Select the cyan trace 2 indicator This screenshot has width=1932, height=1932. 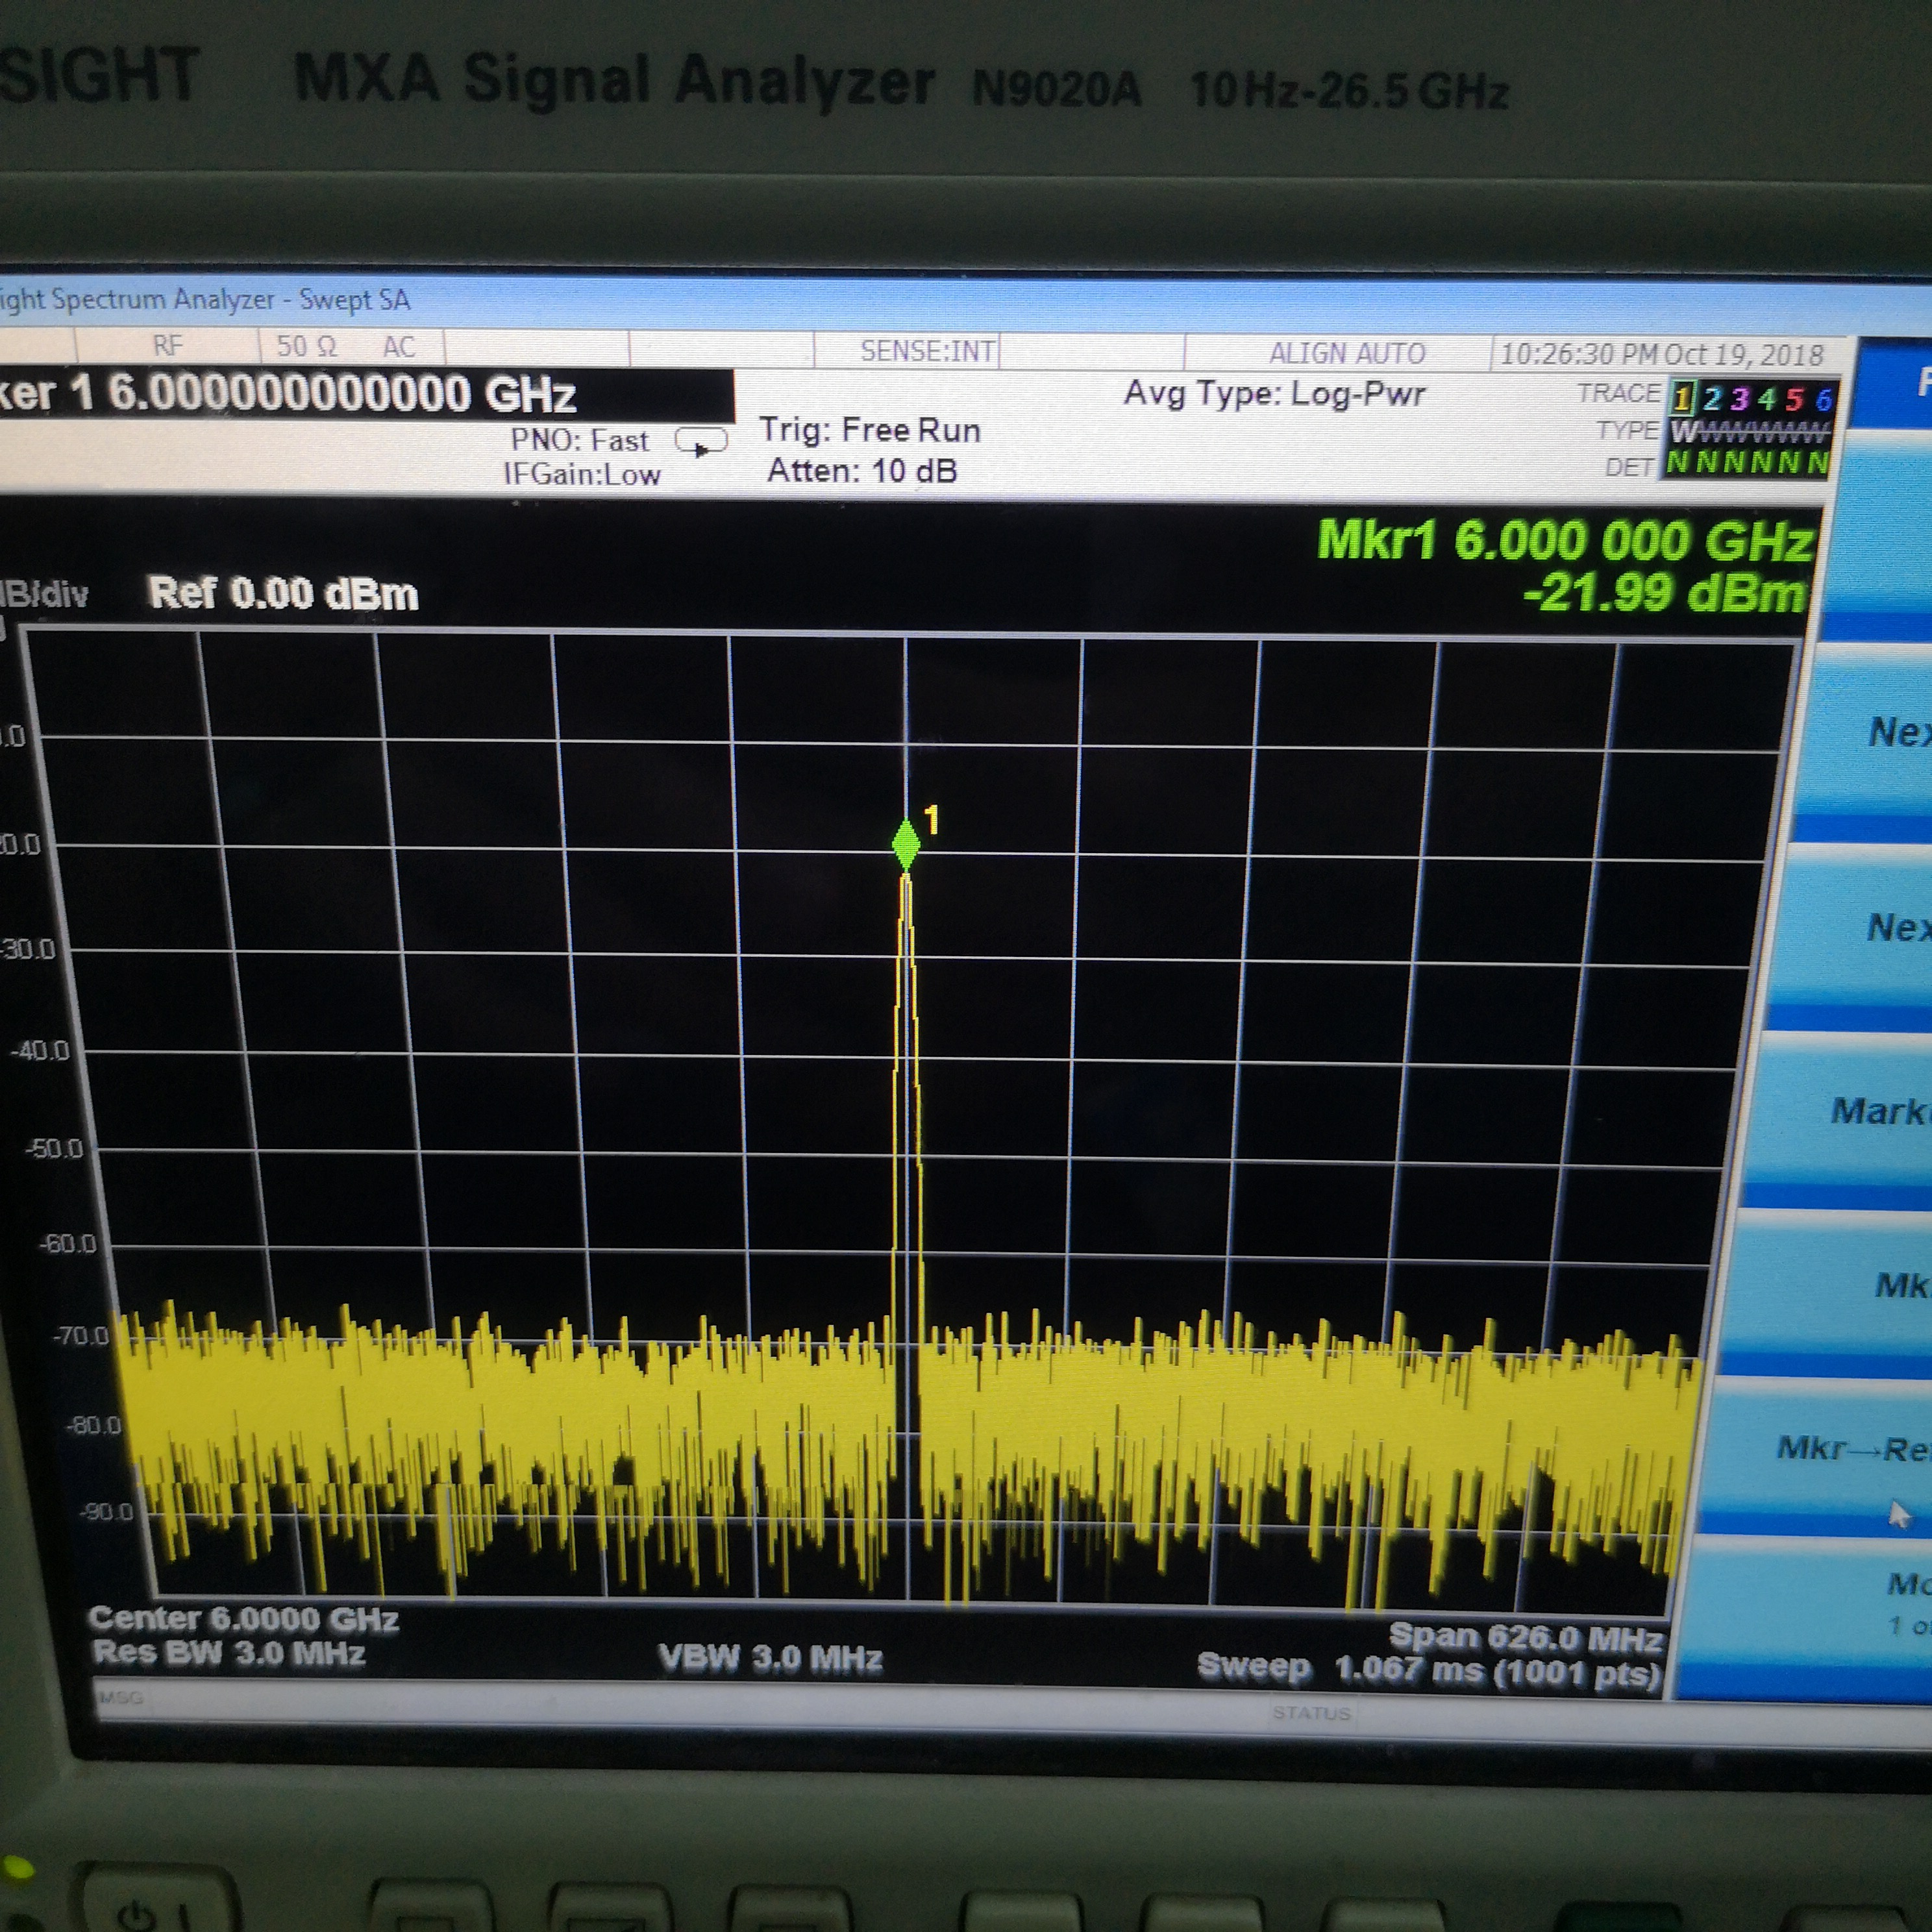(1711, 400)
